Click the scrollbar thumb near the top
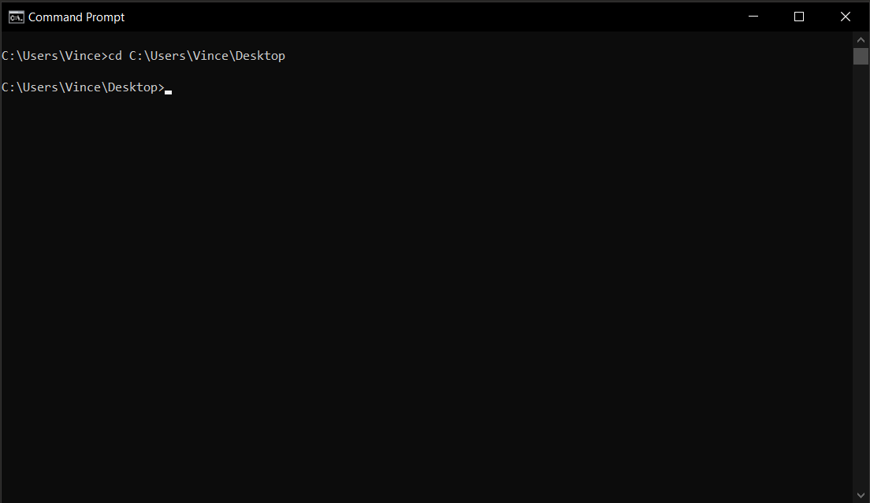This screenshot has height=503, width=870. (861, 56)
